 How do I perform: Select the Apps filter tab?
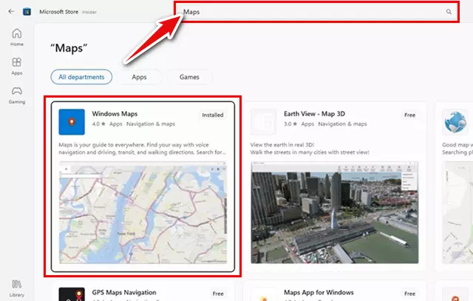[x=139, y=77]
